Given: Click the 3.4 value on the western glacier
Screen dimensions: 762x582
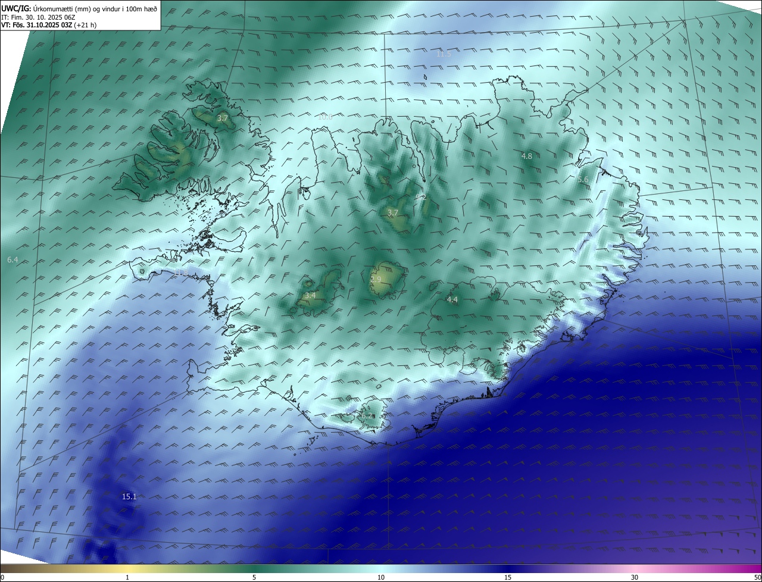Looking at the screenshot, I should coord(310,295).
